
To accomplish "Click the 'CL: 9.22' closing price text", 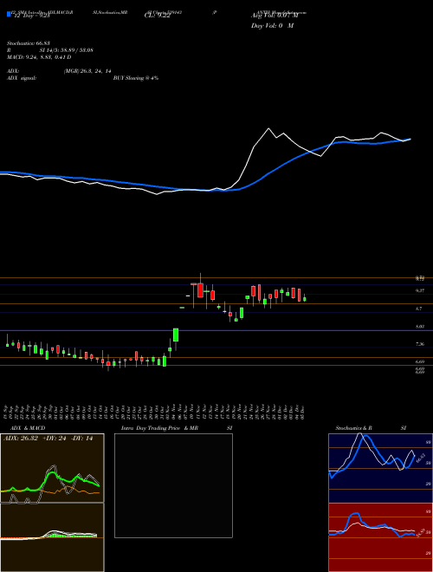I will tap(157, 16).
